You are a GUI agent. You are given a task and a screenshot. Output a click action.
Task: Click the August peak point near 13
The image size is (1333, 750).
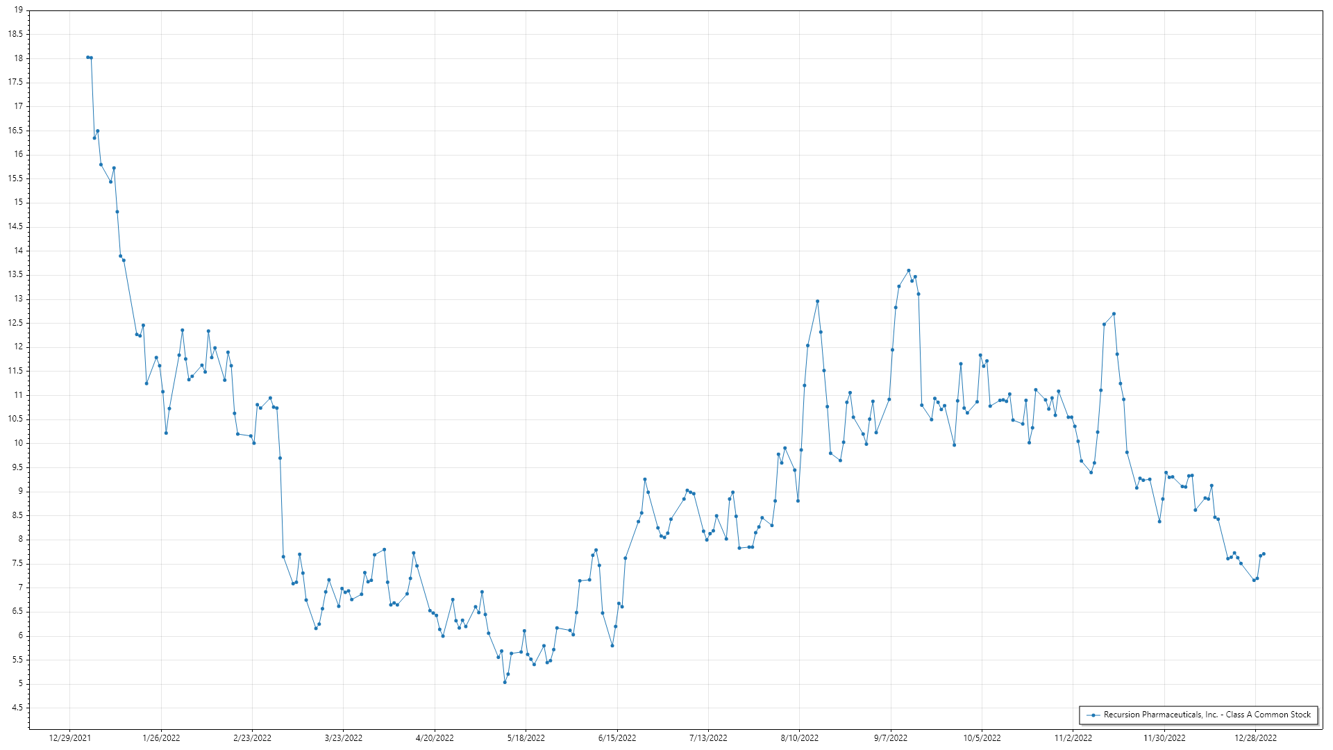coord(817,301)
